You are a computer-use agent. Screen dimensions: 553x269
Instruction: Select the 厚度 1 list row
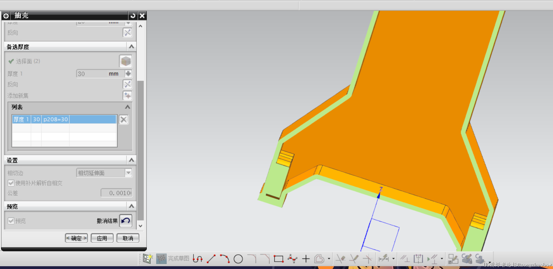pyautogui.click(x=64, y=119)
